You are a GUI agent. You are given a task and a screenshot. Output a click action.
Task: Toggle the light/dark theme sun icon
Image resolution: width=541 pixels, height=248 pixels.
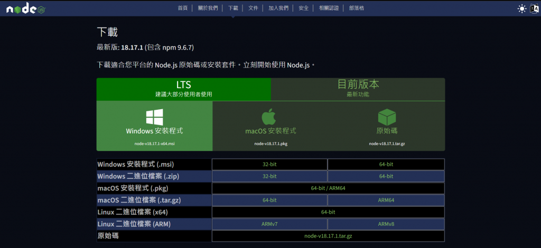tap(522, 8)
